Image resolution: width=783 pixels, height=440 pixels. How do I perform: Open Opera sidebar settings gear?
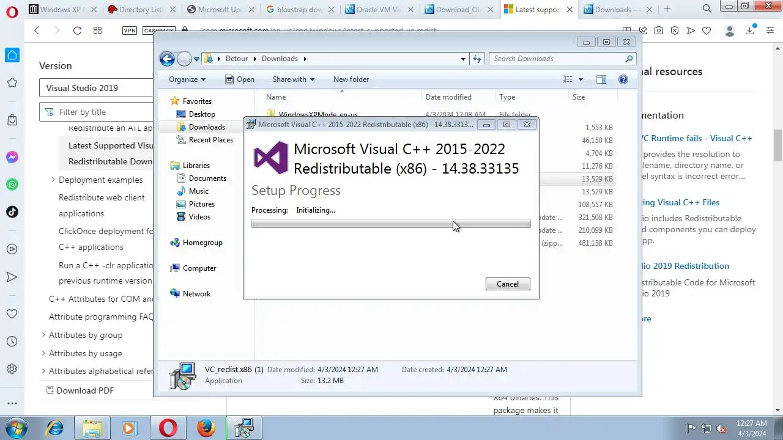pos(12,369)
